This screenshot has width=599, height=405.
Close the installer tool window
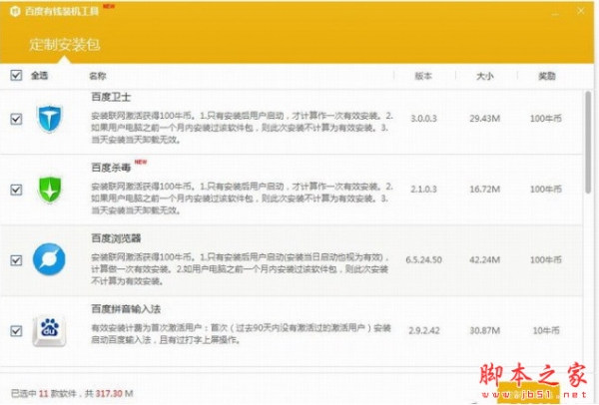581,11
